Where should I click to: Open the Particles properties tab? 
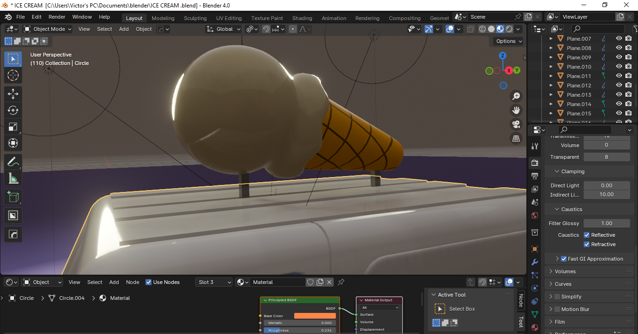pos(535,275)
